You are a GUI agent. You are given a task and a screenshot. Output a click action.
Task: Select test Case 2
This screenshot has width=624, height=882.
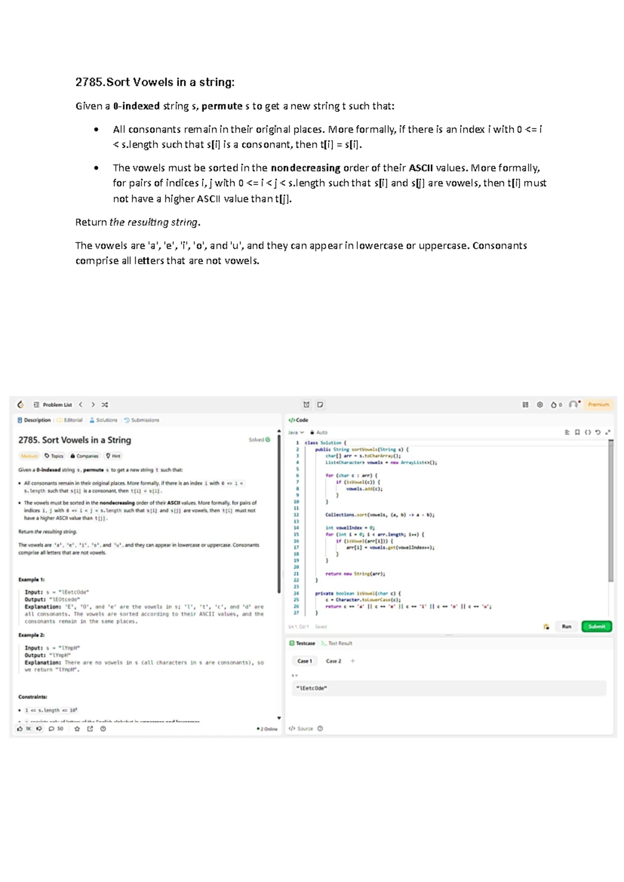click(x=333, y=661)
